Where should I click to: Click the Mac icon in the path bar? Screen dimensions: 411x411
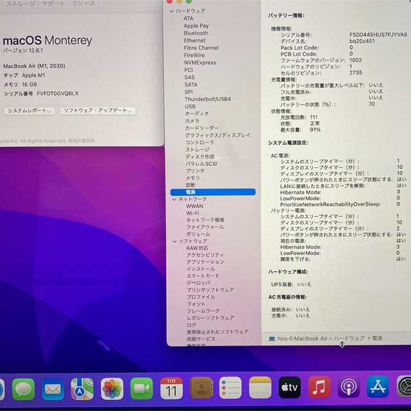[272, 338]
